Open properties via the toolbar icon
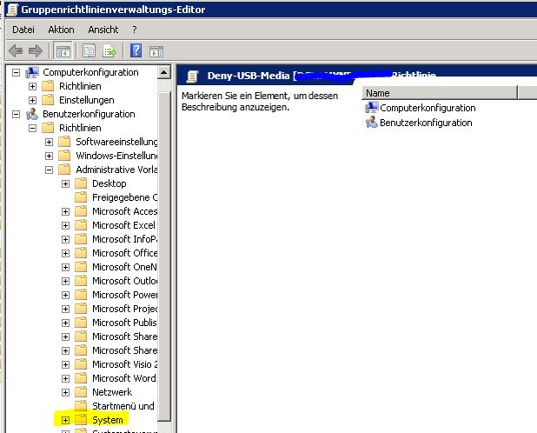Screen dimensions: 537x433 click(89, 50)
